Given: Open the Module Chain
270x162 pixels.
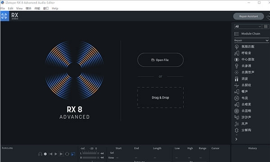Looking at the screenshot, I should pyautogui.click(x=247, y=34).
